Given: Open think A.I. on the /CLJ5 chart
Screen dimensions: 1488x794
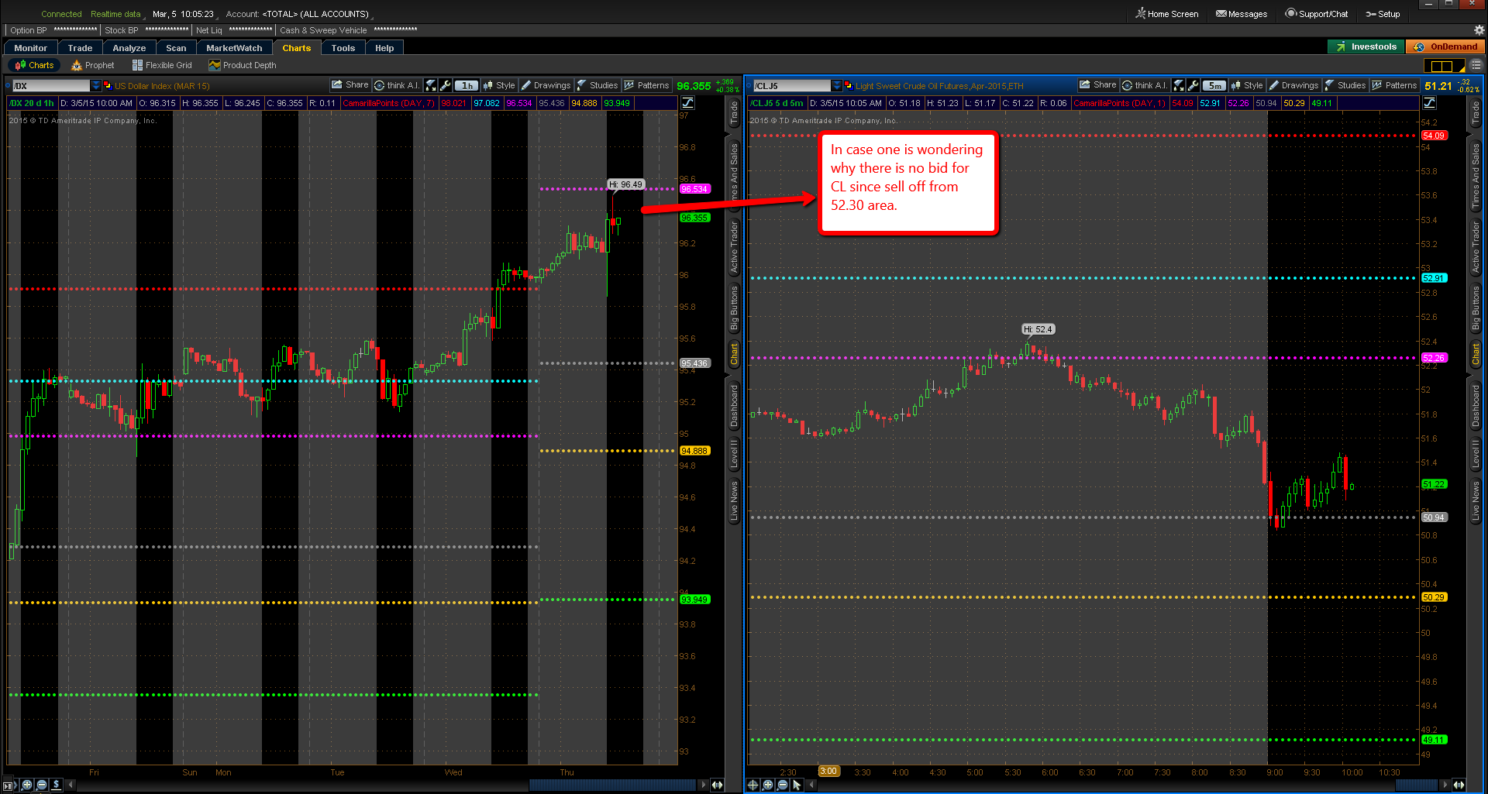Looking at the screenshot, I should point(1145,85).
